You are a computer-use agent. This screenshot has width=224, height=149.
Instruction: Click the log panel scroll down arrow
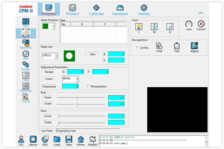click(x=206, y=145)
